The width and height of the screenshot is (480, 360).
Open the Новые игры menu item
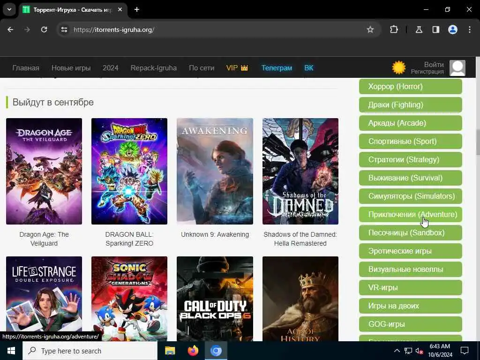pyautogui.click(x=71, y=68)
